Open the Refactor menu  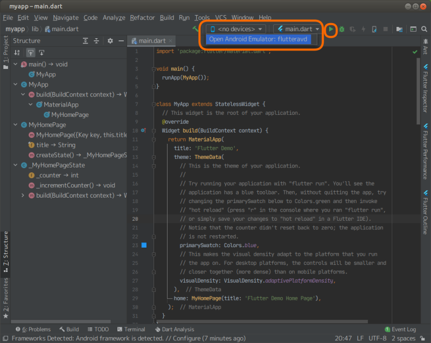coord(142,17)
